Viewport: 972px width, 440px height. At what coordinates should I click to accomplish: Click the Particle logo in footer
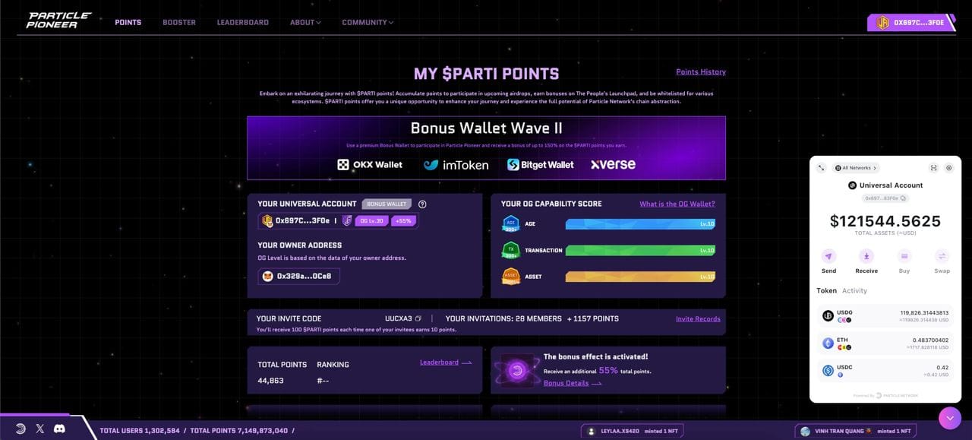click(21, 429)
